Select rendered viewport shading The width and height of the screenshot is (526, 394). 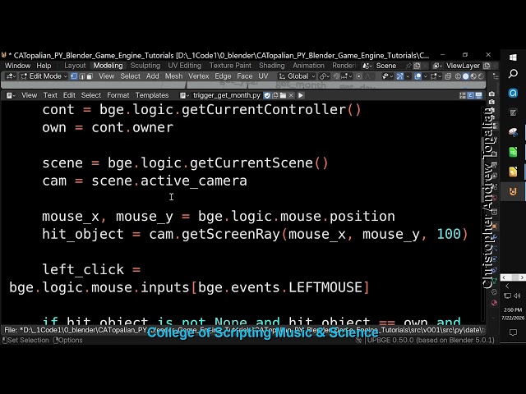point(481,76)
